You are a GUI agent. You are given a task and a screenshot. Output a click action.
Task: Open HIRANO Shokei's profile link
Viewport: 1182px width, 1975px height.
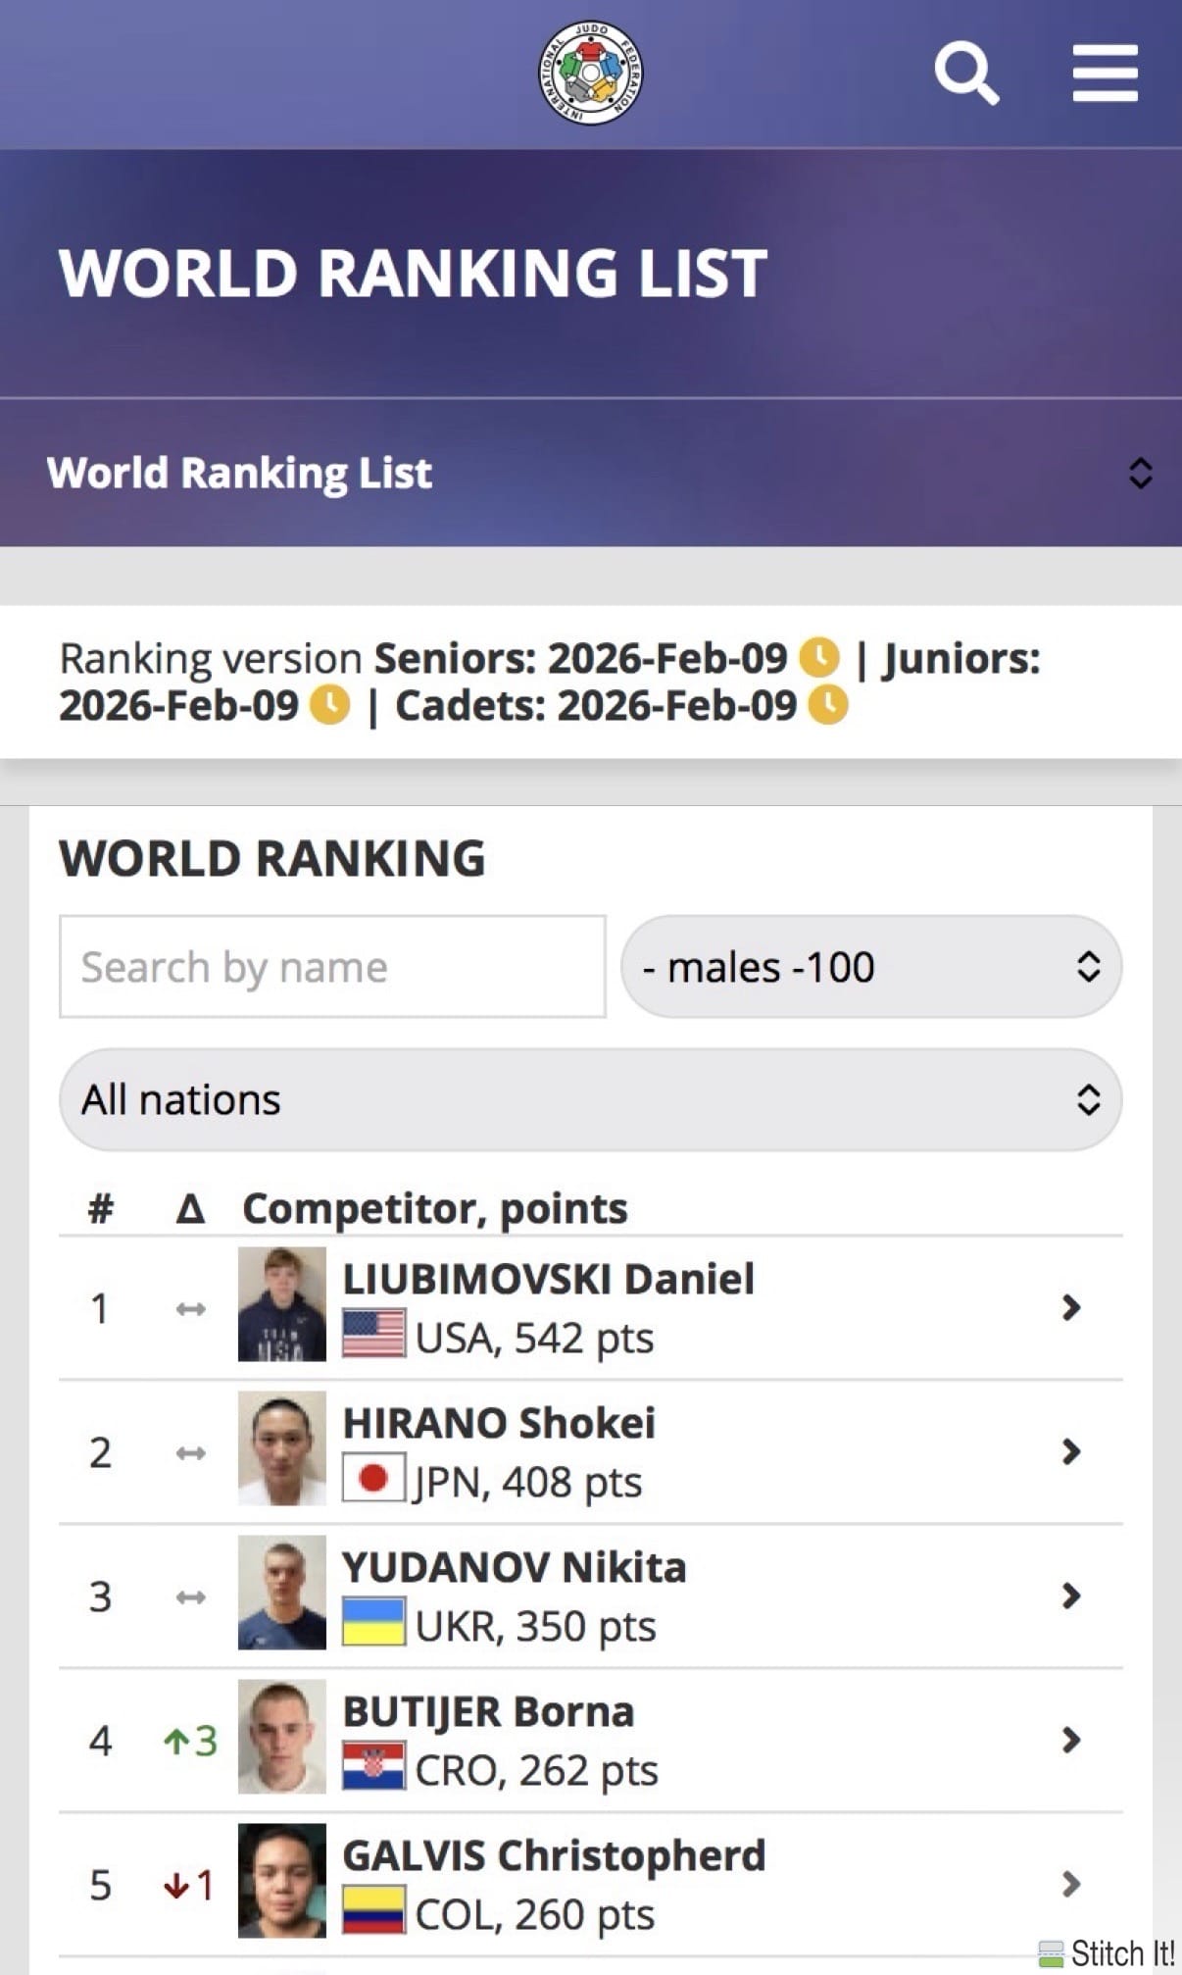(x=499, y=1423)
